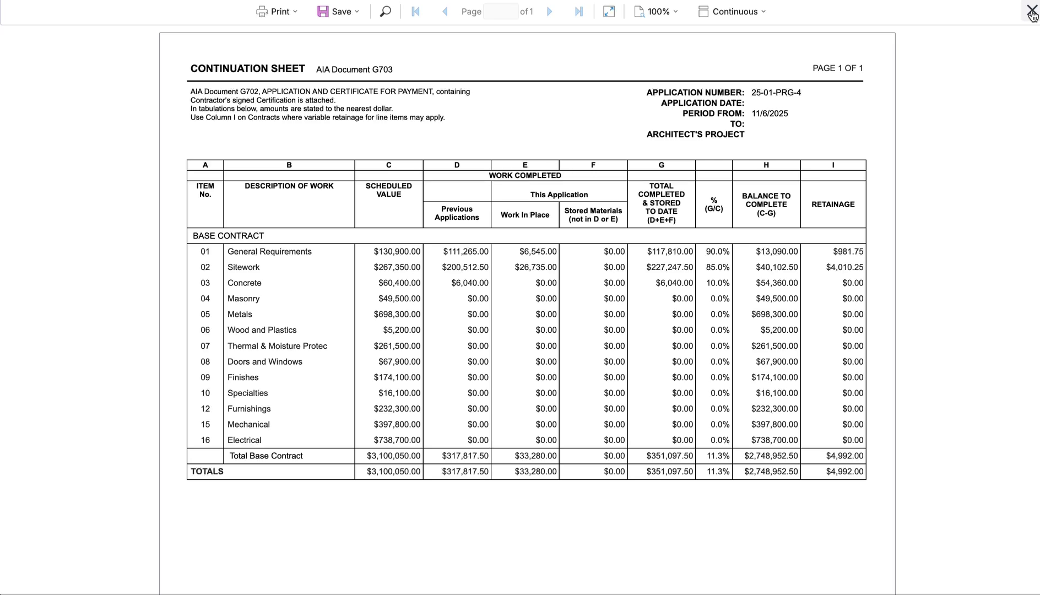The width and height of the screenshot is (1040, 595).
Task: Click the Print label in toolbar
Action: pyautogui.click(x=280, y=12)
